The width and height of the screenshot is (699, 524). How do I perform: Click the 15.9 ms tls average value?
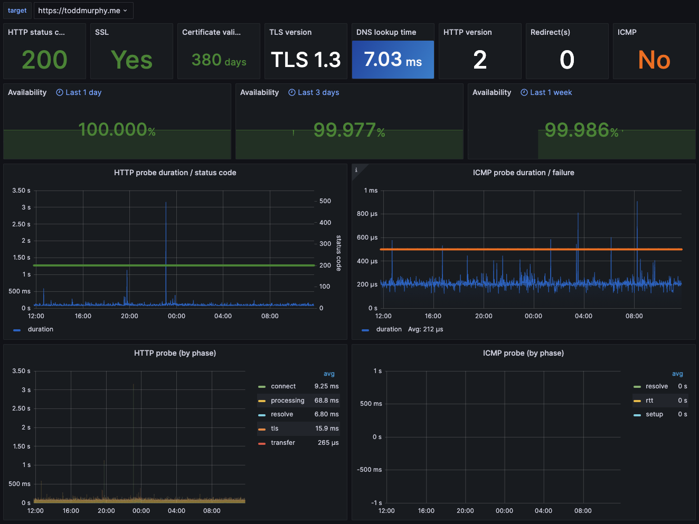pos(327,428)
